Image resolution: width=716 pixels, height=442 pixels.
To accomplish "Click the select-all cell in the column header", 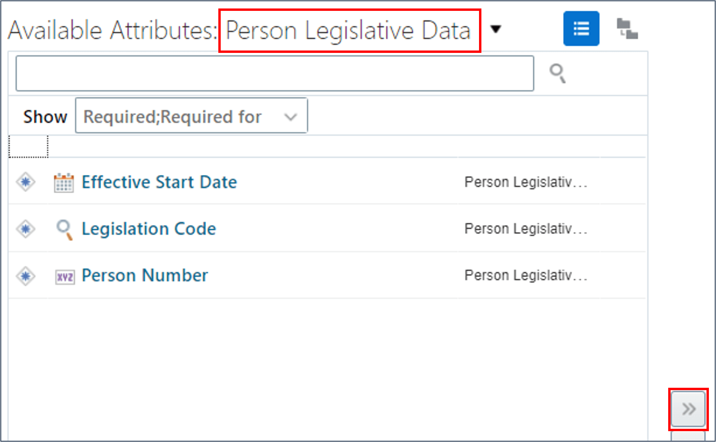I will click(x=28, y=146).
